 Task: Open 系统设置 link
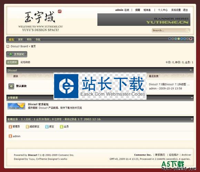(176, 10)
